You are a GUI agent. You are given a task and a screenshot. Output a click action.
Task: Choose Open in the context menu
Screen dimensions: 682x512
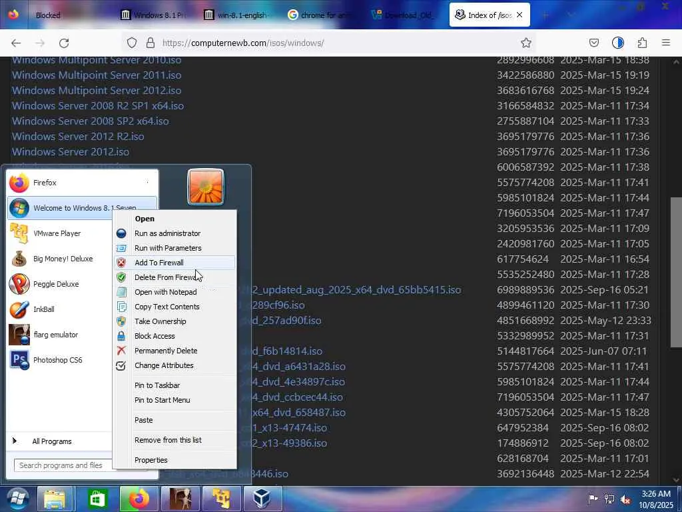pos(174,219)
